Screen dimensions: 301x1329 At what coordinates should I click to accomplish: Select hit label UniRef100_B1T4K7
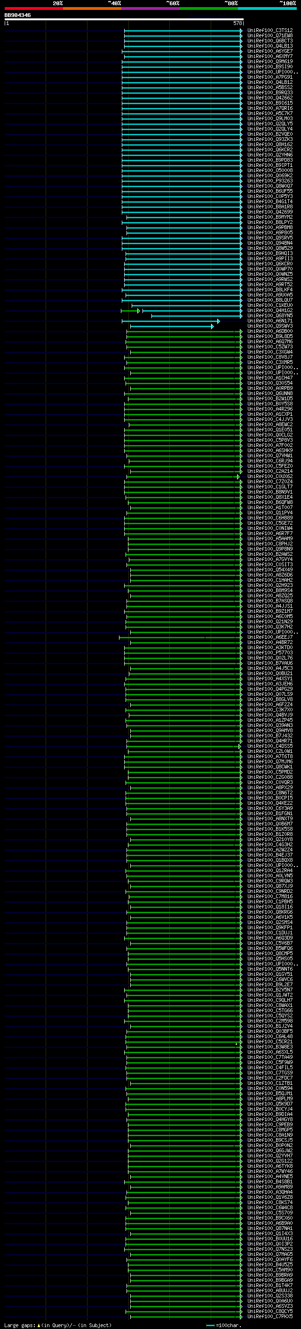pyautogui.click(x=269, y=1285)
